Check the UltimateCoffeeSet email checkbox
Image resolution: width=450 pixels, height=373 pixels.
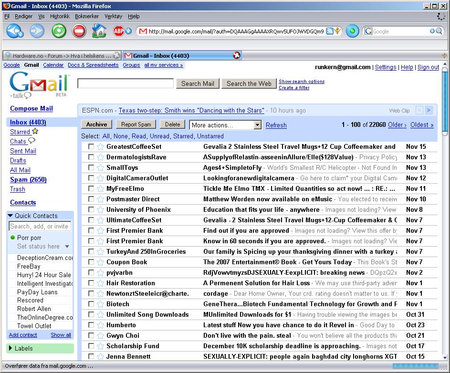(x=91, y=220)
